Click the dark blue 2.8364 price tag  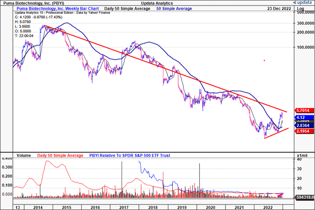[x=304, y=126]
